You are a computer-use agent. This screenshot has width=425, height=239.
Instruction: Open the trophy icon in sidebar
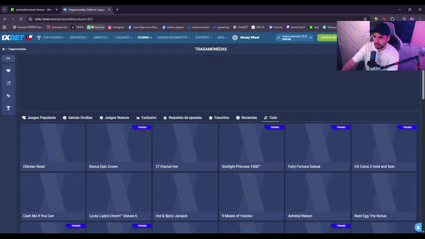(8, 108)
